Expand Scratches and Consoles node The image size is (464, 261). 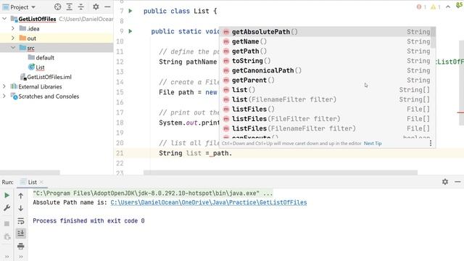tap(4, 96)
